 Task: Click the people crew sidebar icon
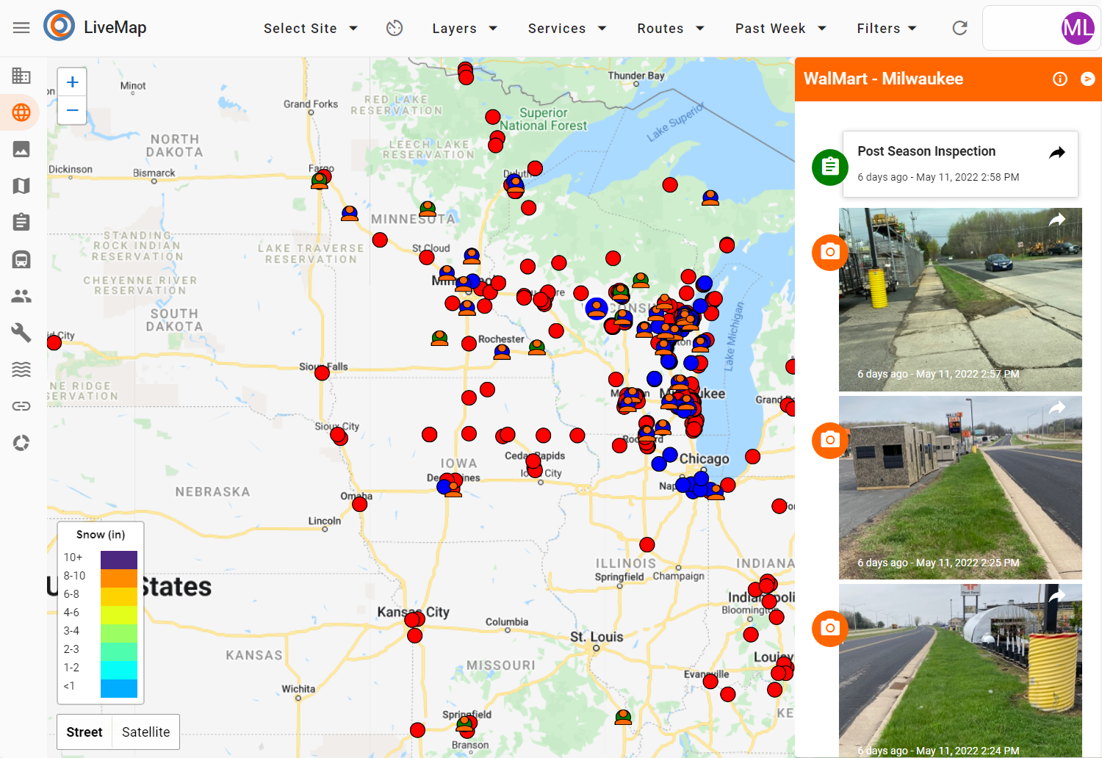point(21,296)
